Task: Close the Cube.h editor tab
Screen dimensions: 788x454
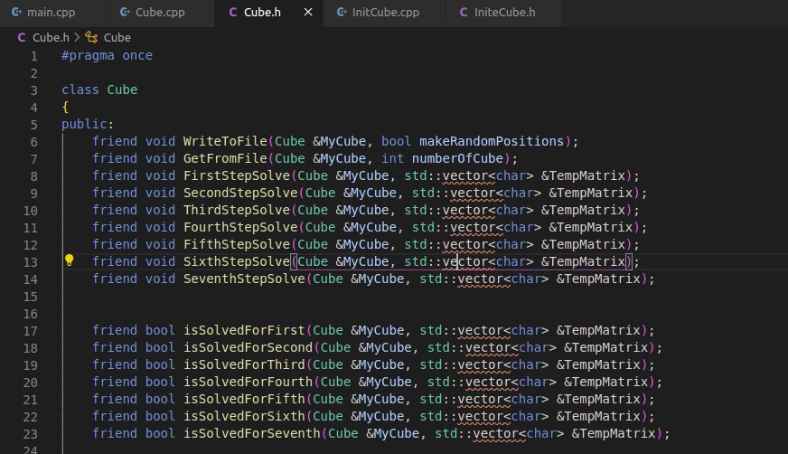Action: 309,13
